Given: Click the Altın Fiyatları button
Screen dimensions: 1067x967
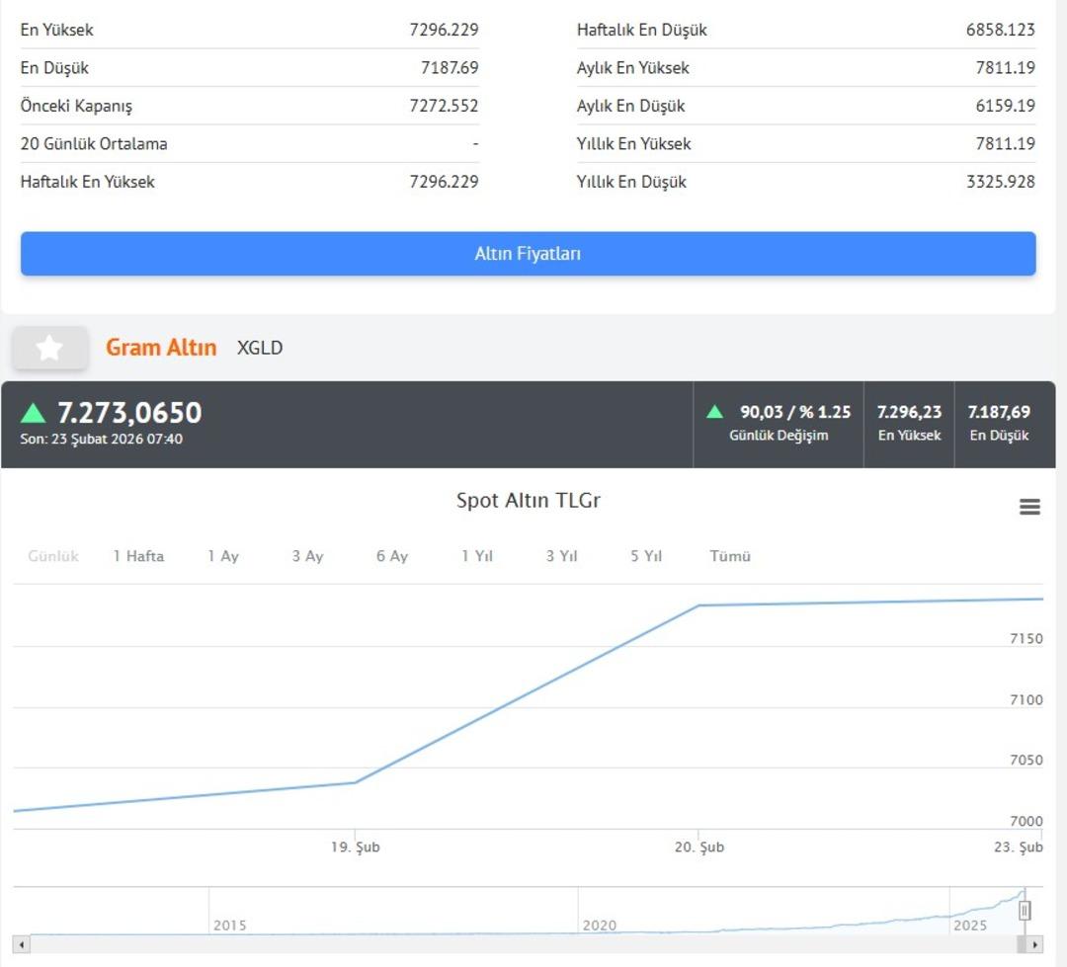Looking at the screenshot, I should (528, 254).
